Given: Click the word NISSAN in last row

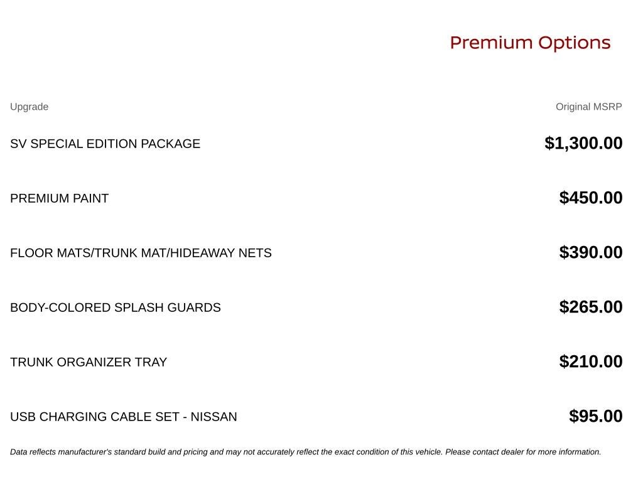Looking at the screenshot, I should (x=213, y=417).
